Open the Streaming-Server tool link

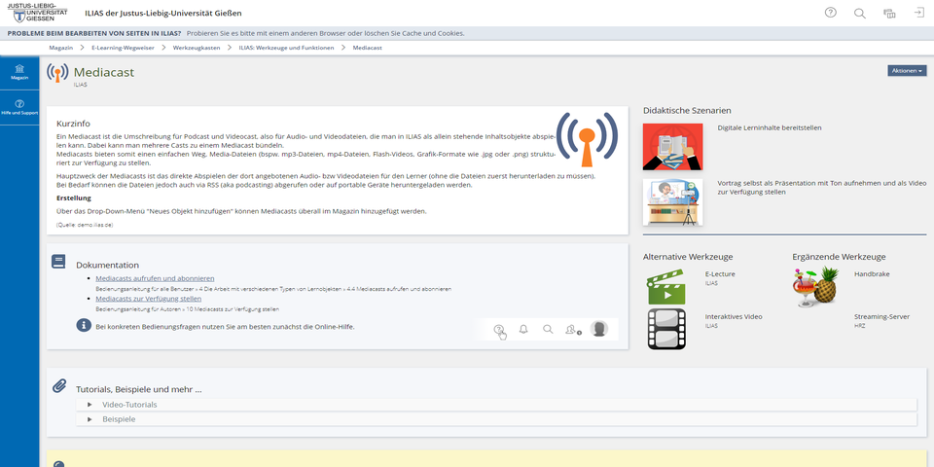click(x=881, y=317)
